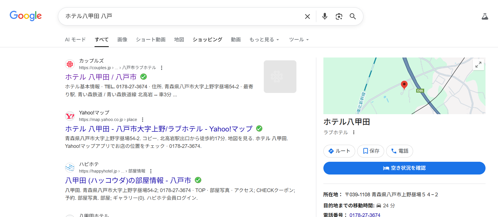Open Google Lens image search
The width and height of the screenshot is (498, 217).
coord(339,16)
